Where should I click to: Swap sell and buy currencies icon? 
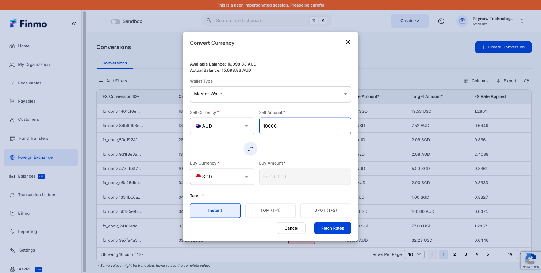click(250, 149)
